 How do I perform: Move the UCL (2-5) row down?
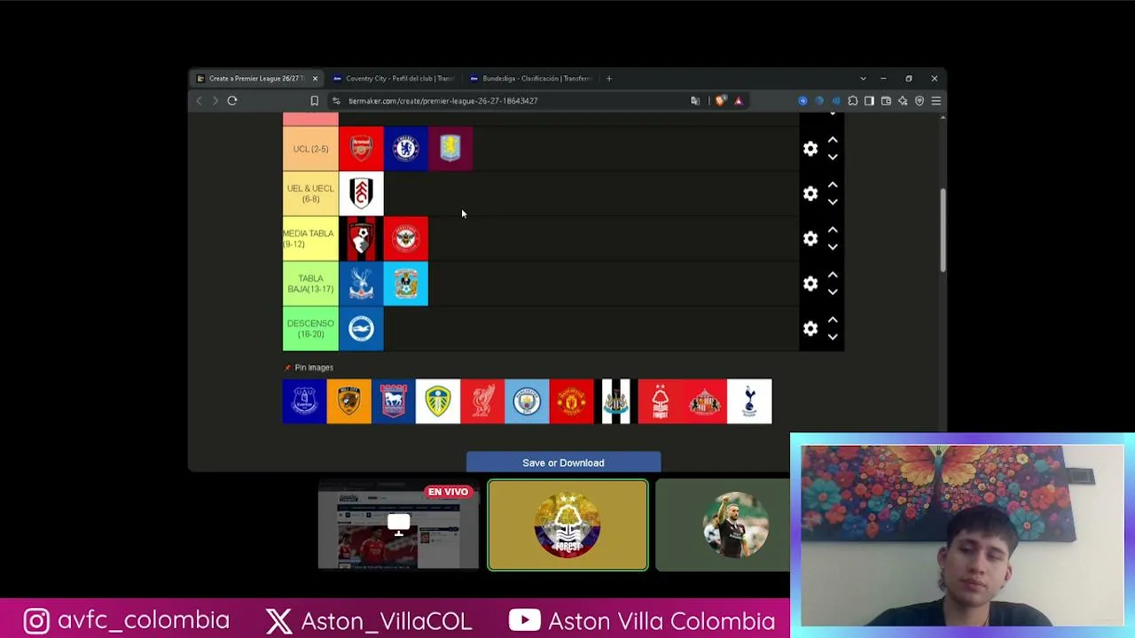pyautogui.click(x=833, y=157)
